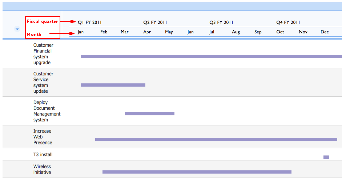Viewport: 342px width, 179px height.
Task: Select the Wireless initiative row label
Action: [42, 169]
